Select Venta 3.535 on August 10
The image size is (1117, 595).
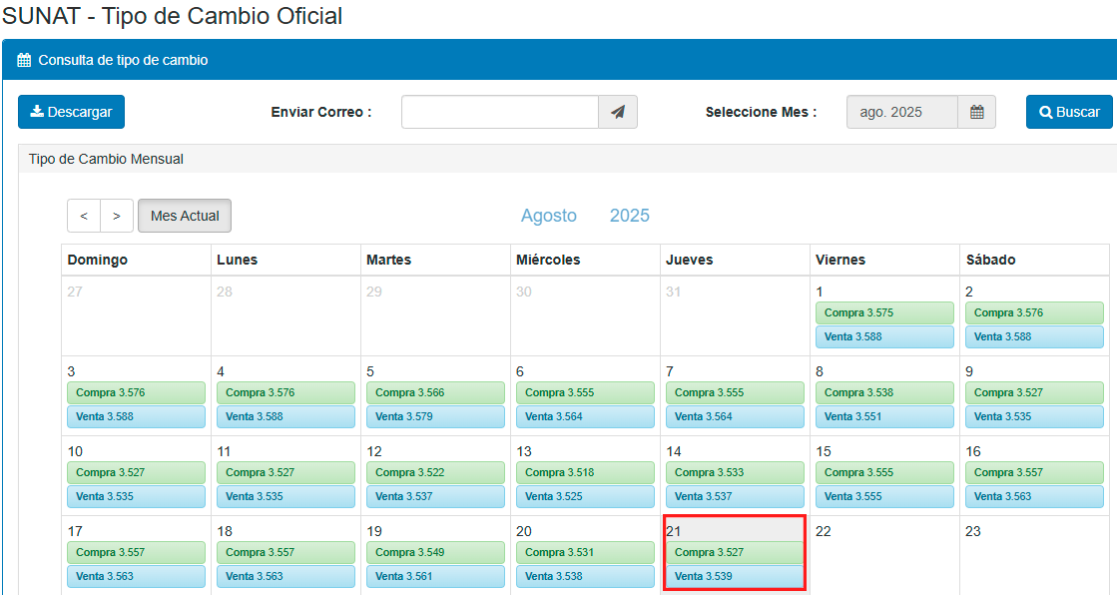point(136,496)
